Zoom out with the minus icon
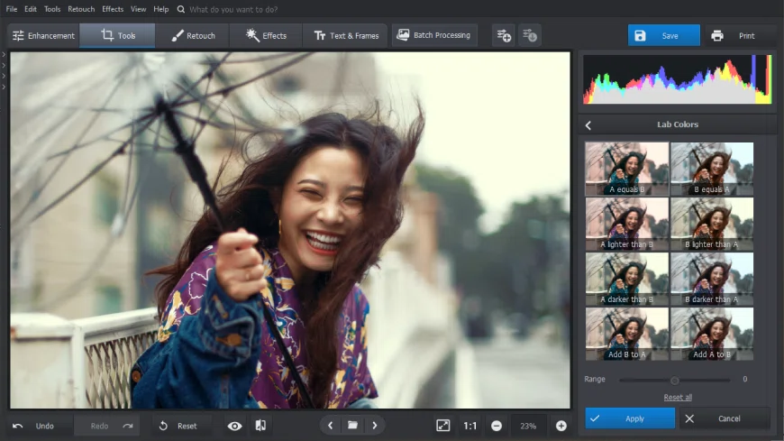The height and width of the screenshot is (441, 784). 497,426
